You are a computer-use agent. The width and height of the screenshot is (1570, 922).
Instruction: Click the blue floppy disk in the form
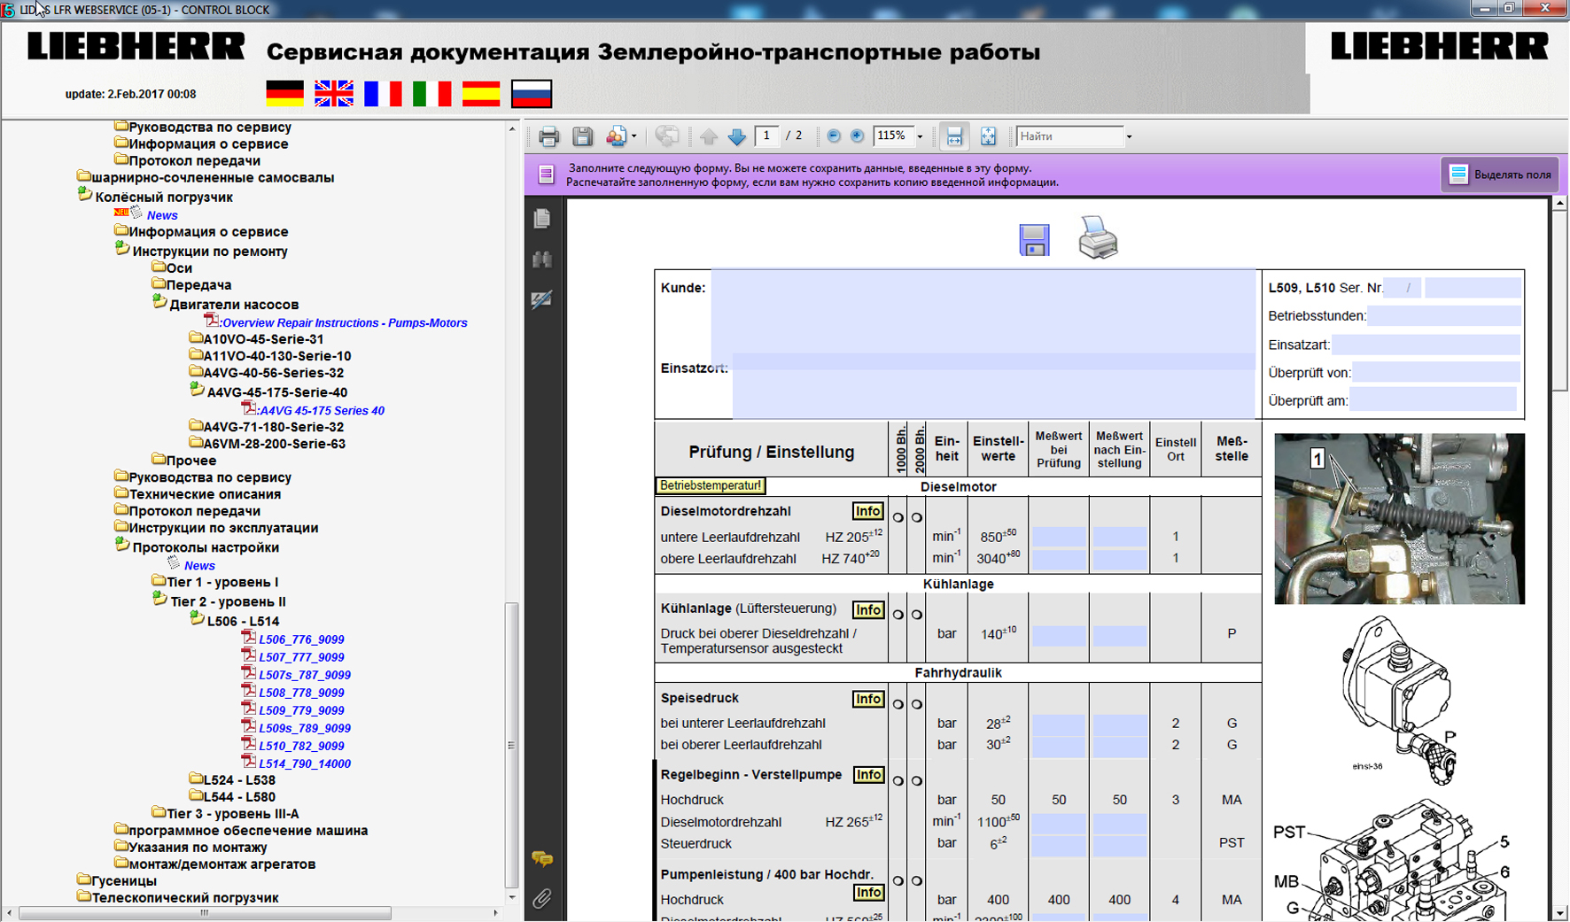pyautogui.click(x=1033, y=240)
